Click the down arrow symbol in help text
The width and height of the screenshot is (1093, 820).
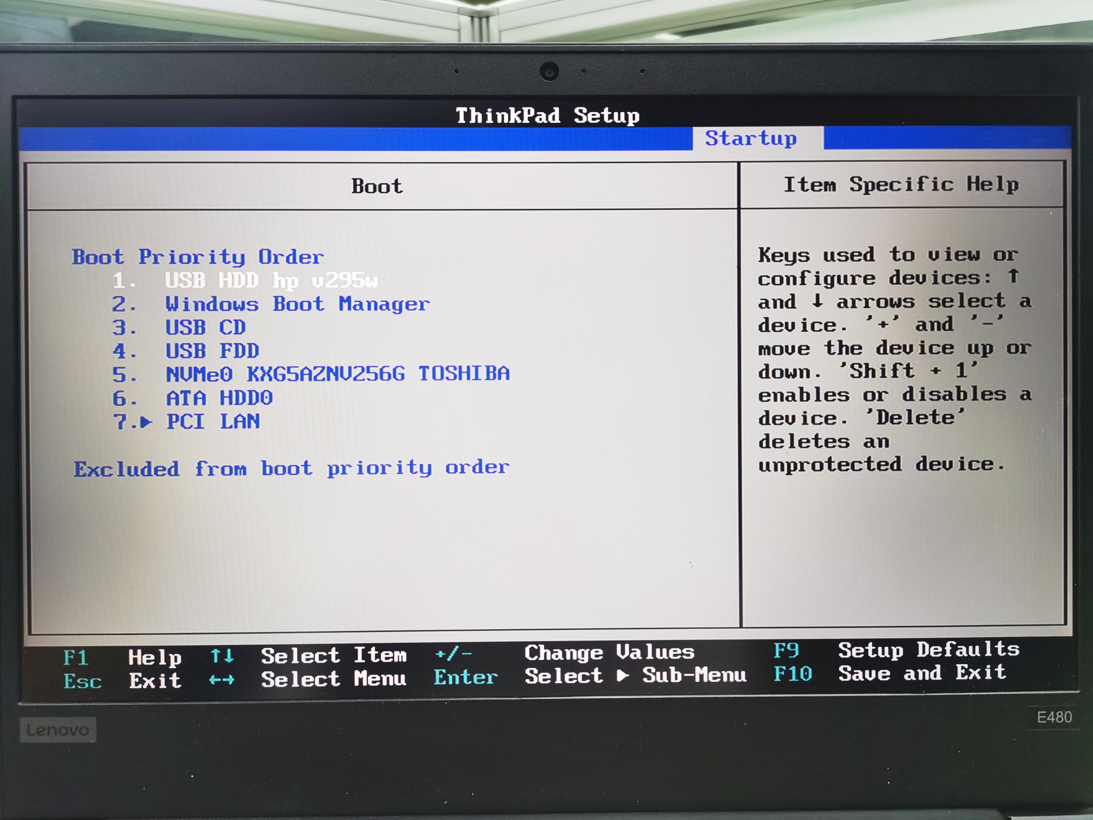tap(818, 301)
